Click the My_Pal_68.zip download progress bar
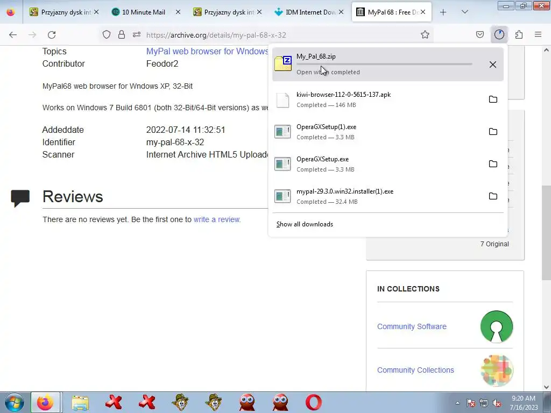This screenshot has width=551, height=413. click(384, 64)
